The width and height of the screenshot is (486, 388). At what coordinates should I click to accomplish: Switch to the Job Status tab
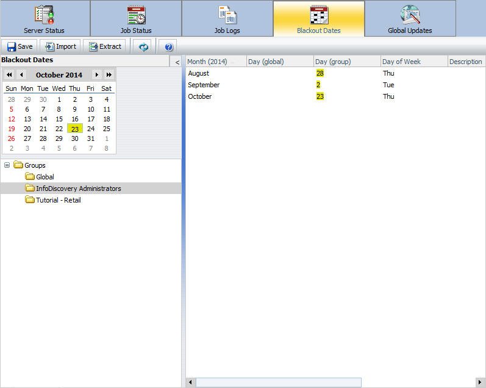pos(136,18)
